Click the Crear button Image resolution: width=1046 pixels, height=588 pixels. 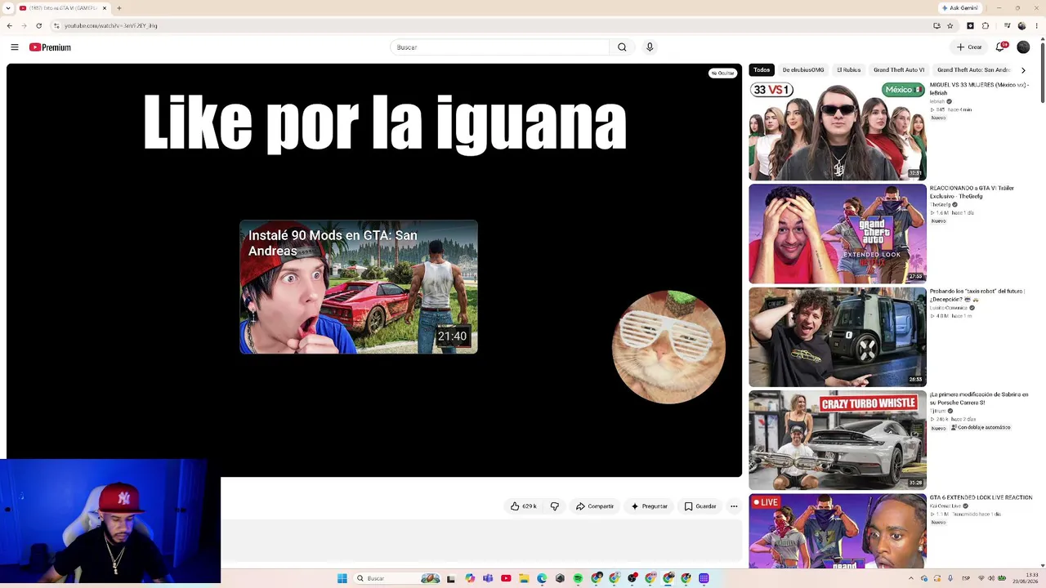point(969,47)
